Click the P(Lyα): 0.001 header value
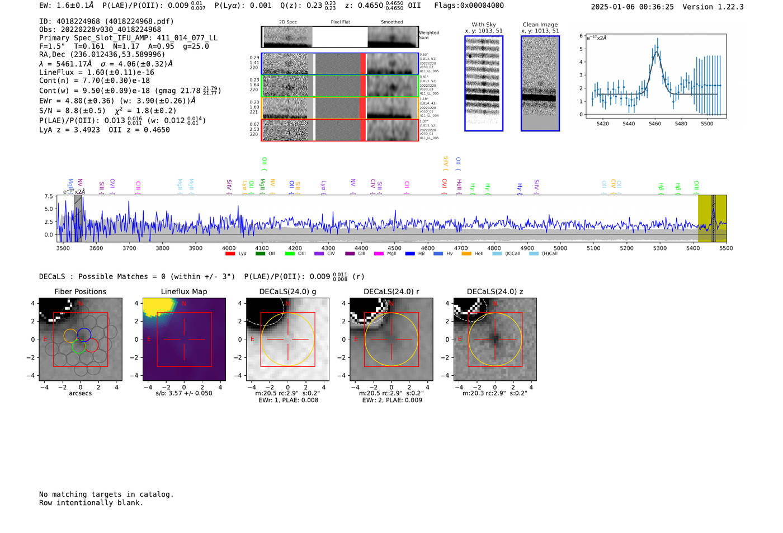783x533 pixels. click(243, 6)
